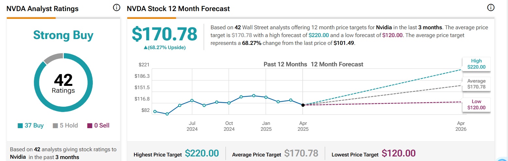This screenshot has width=508, height=161.
Task: Click the High $220.00 forecast label
Action: click(x=476, y=64)
